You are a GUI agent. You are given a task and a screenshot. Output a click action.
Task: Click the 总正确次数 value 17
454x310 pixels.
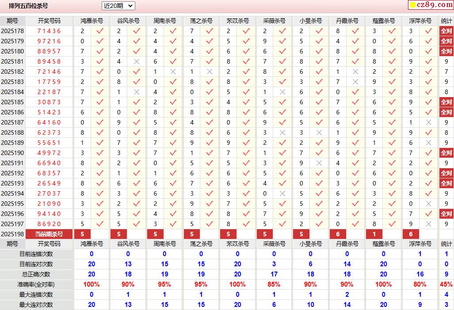pyautogui.click(x=274, y=274)
